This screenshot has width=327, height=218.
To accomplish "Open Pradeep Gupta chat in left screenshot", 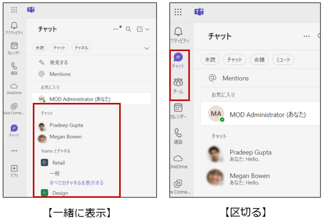I will [60, 125].
